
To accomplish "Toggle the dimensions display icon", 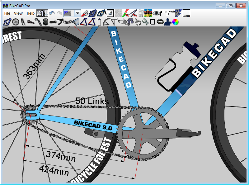I will [163, 13].
